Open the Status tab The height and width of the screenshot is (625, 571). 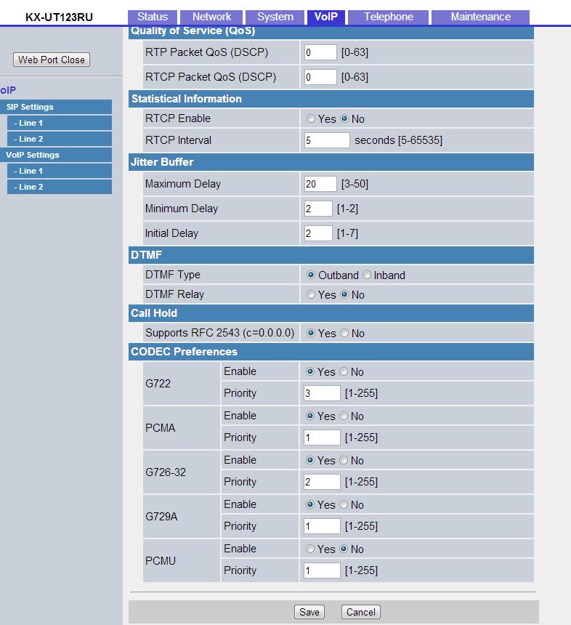pos(152,17)
